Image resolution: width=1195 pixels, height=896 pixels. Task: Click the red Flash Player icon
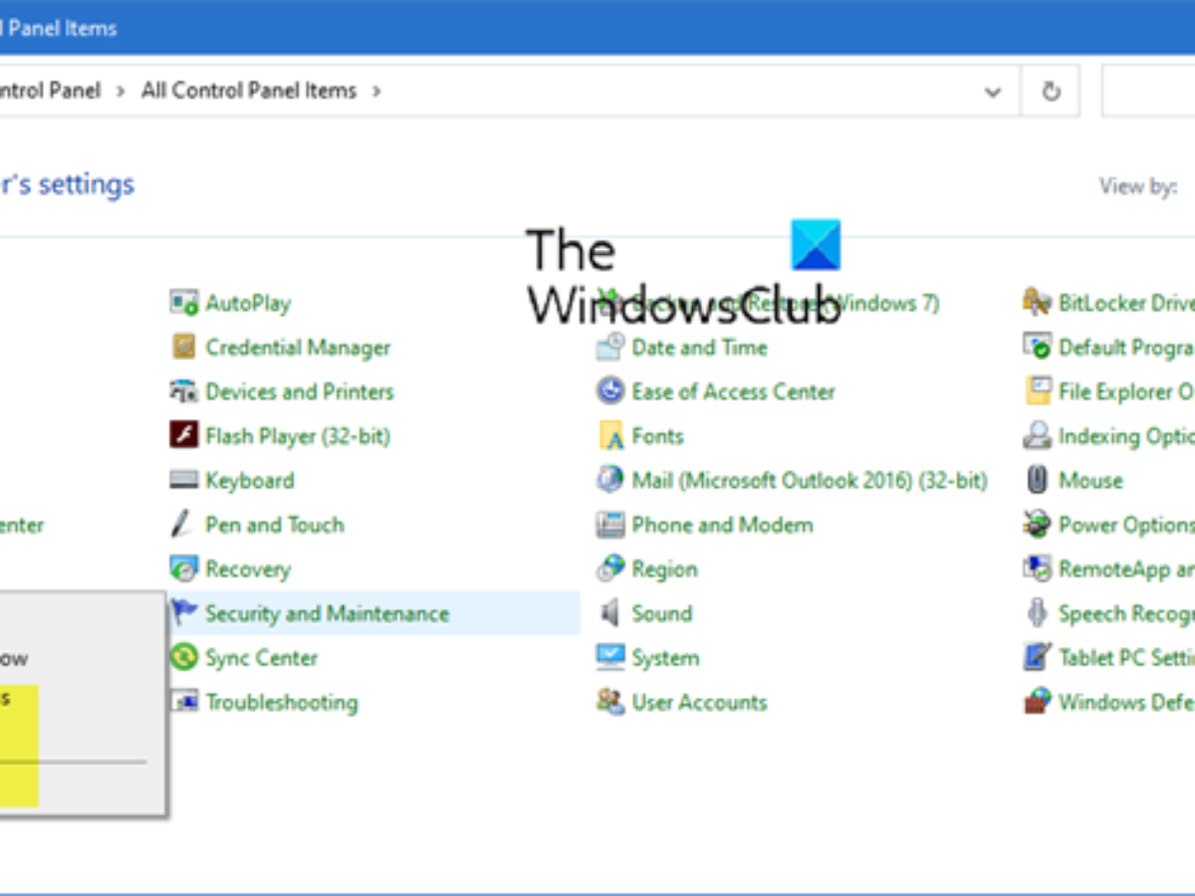184,436
